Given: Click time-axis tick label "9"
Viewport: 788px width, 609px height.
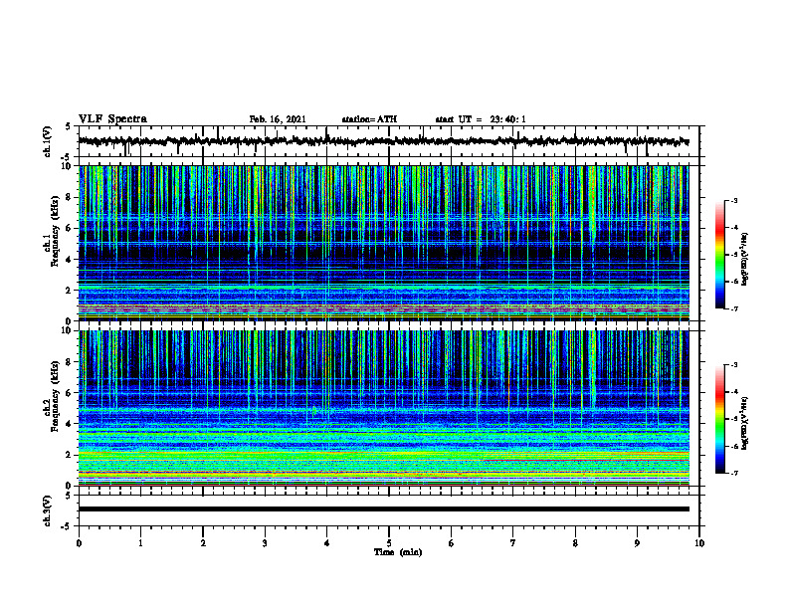Looking at the screenshot, I should 637,543.
